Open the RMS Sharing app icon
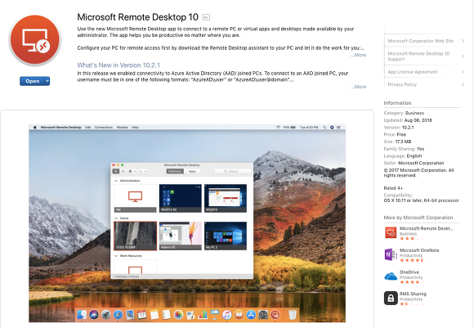The width and height of the screenshot is (474, 328). 391,298
